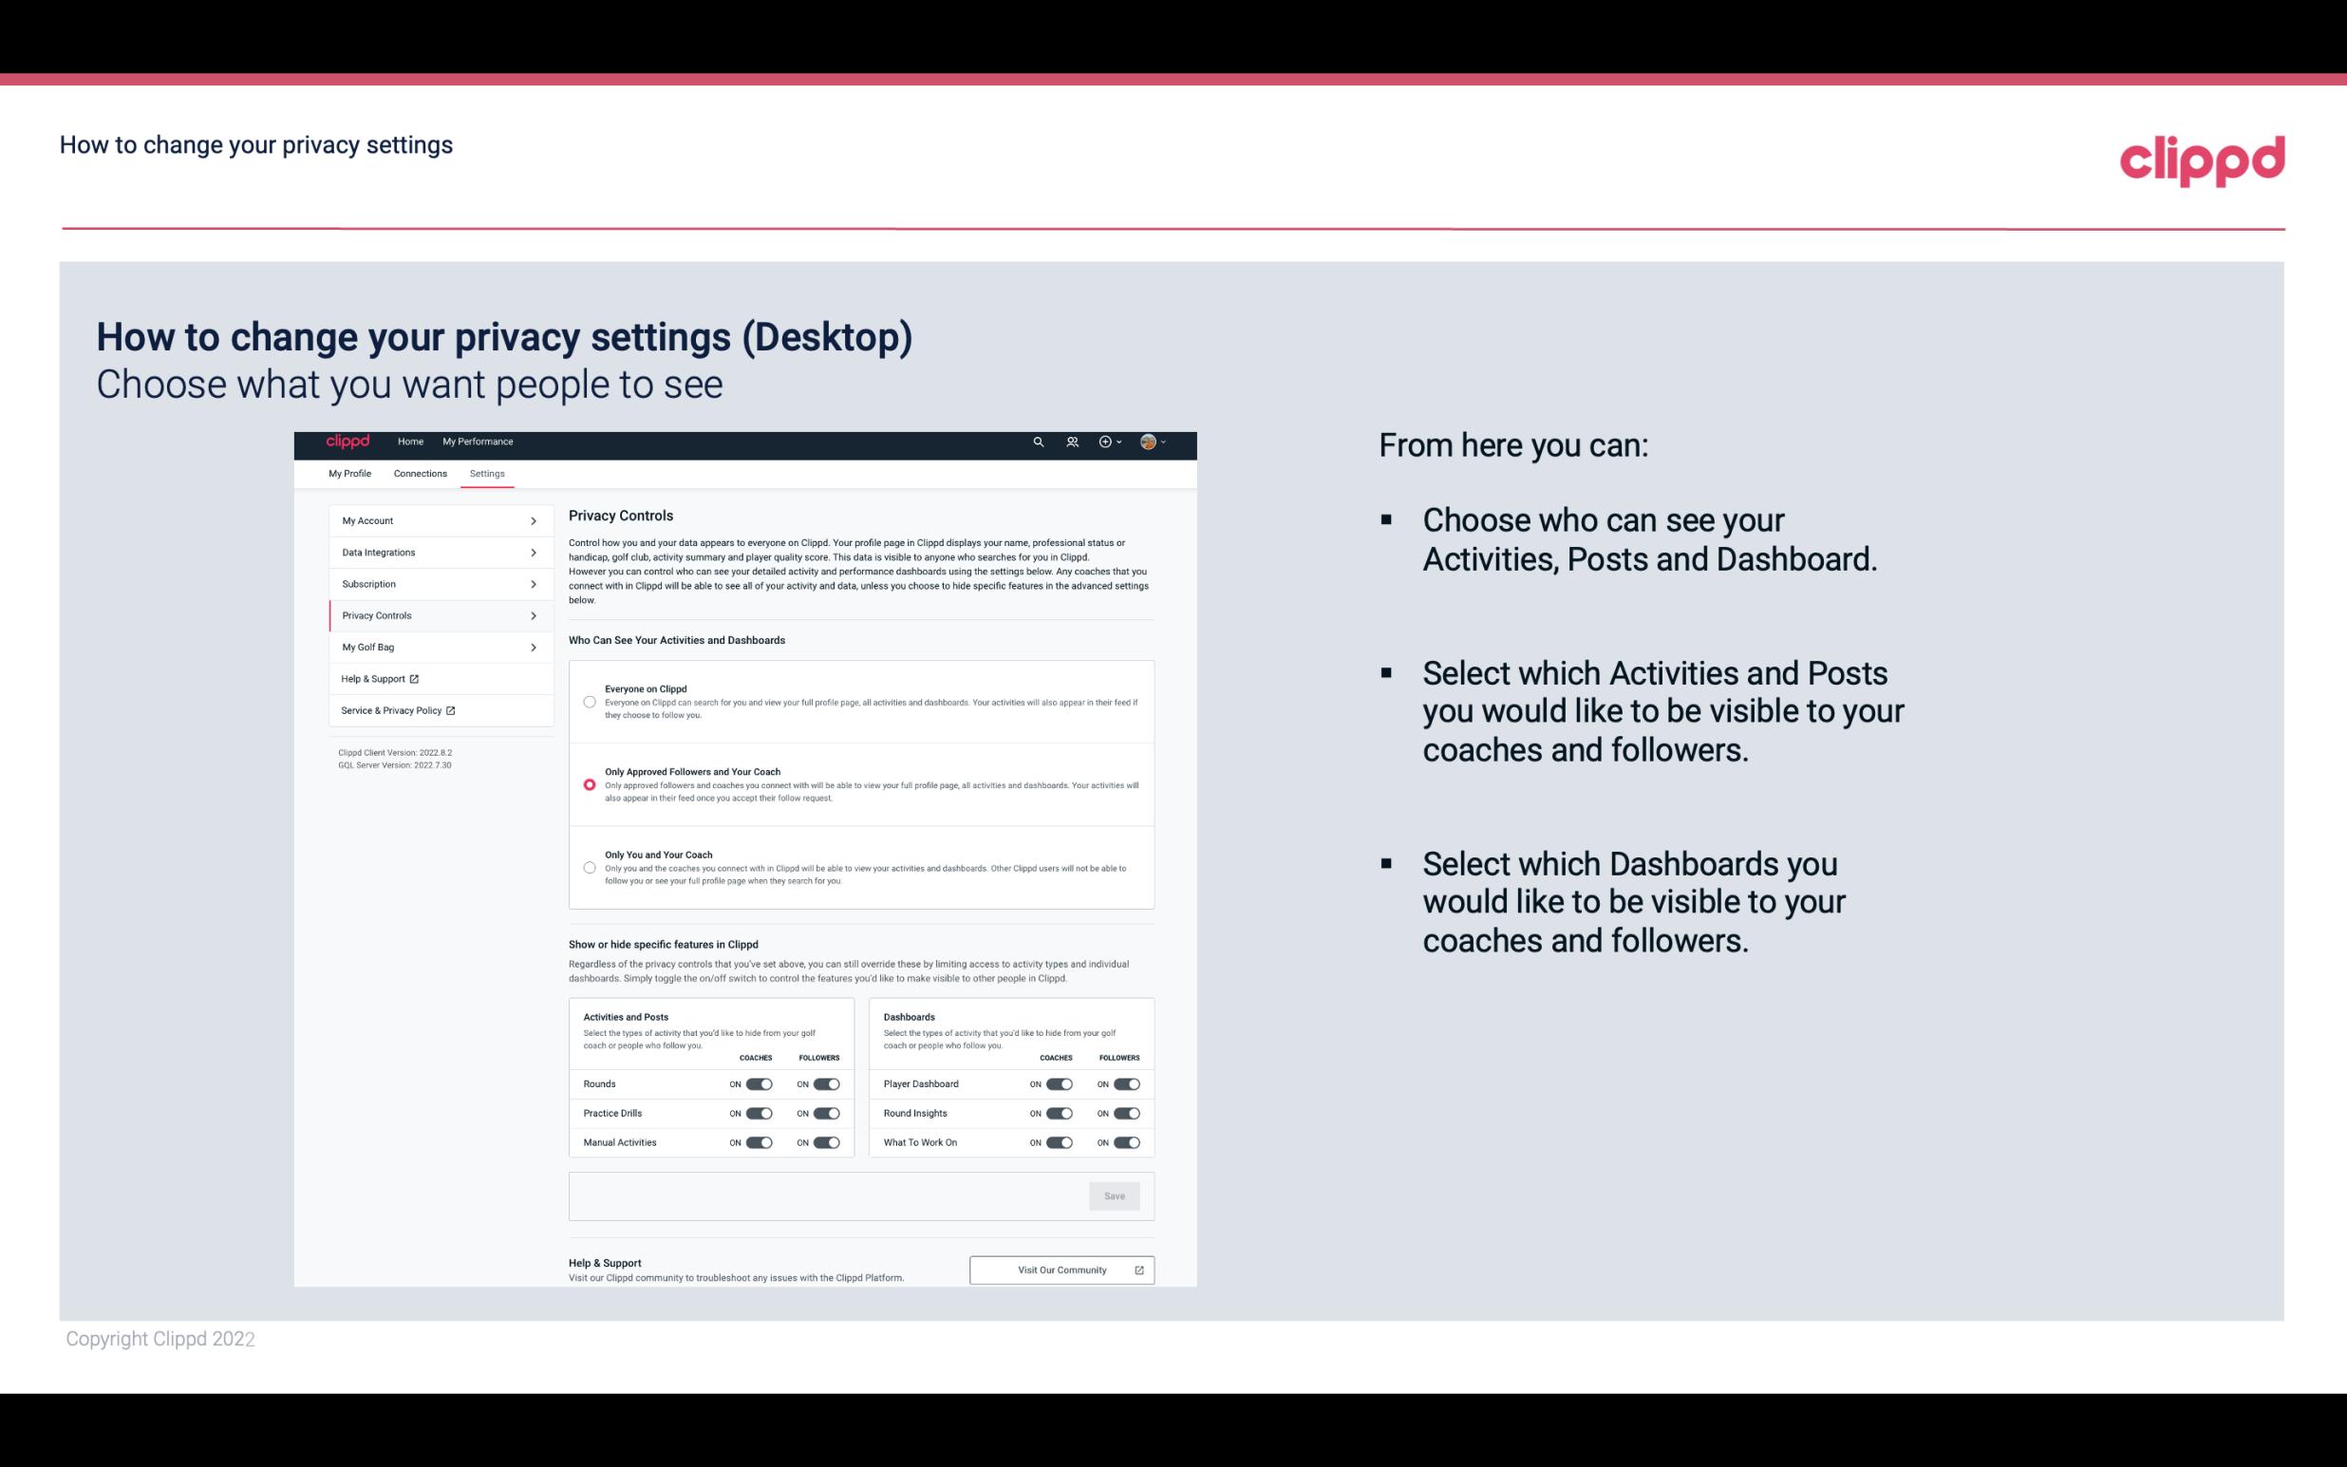This screenshot has height=1467, width=2347.
Task: Click the Visit Our Community button
Action: tap(1060, 1270)
